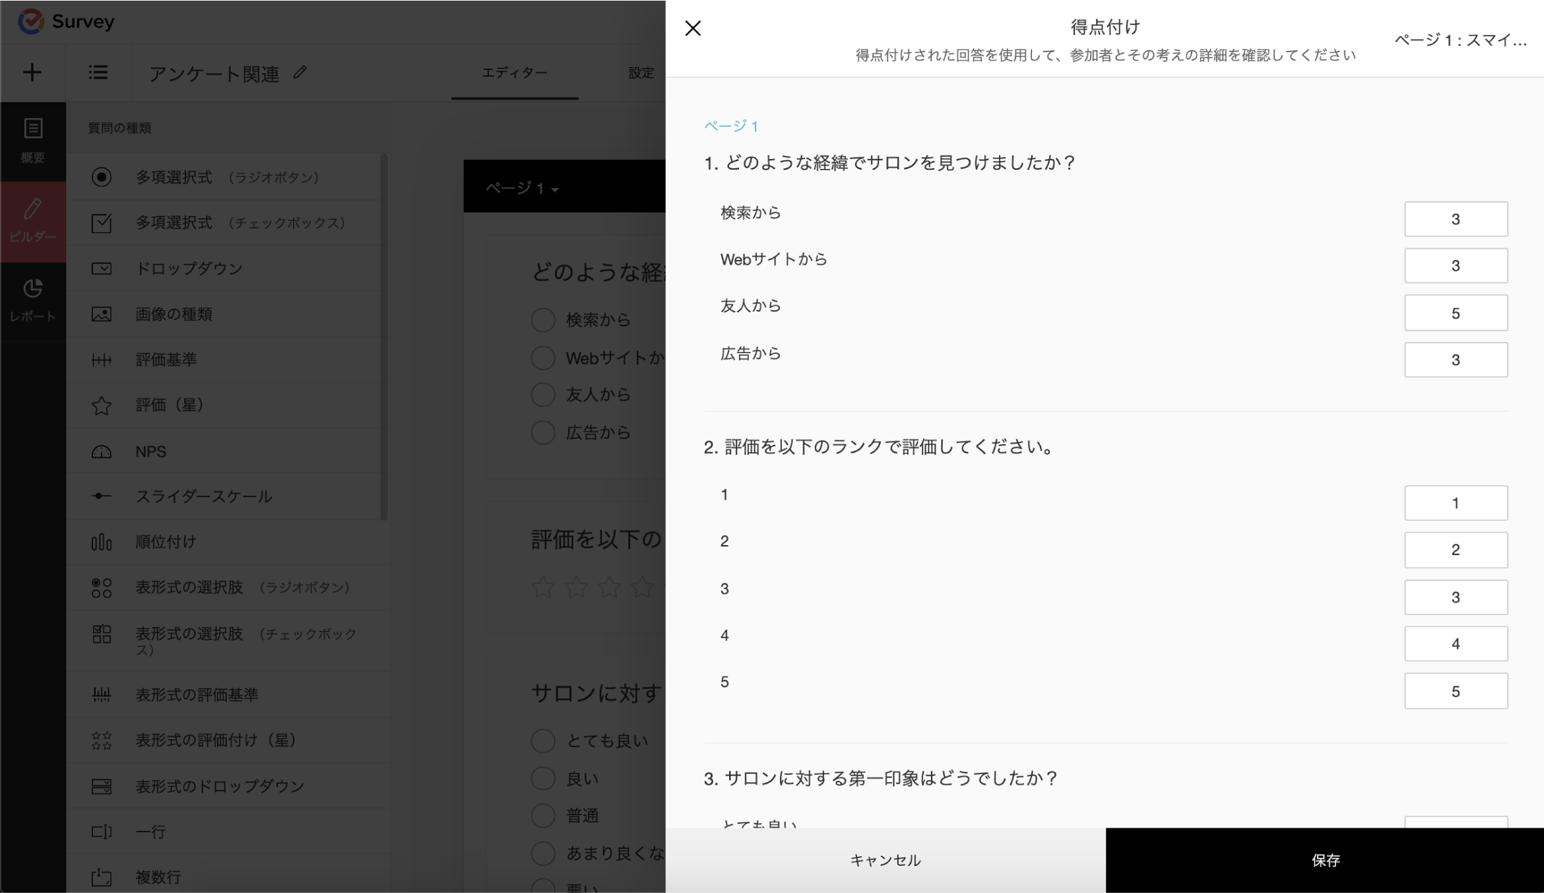Click the plus icon to add new
The width and height of the screenshot is (1544, 893).
click(x=32, y=73)
